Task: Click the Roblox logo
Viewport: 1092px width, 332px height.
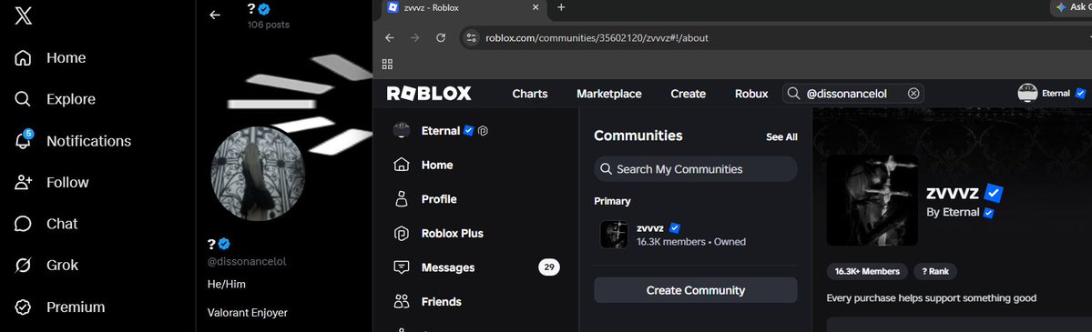Action: pos(429,94)
